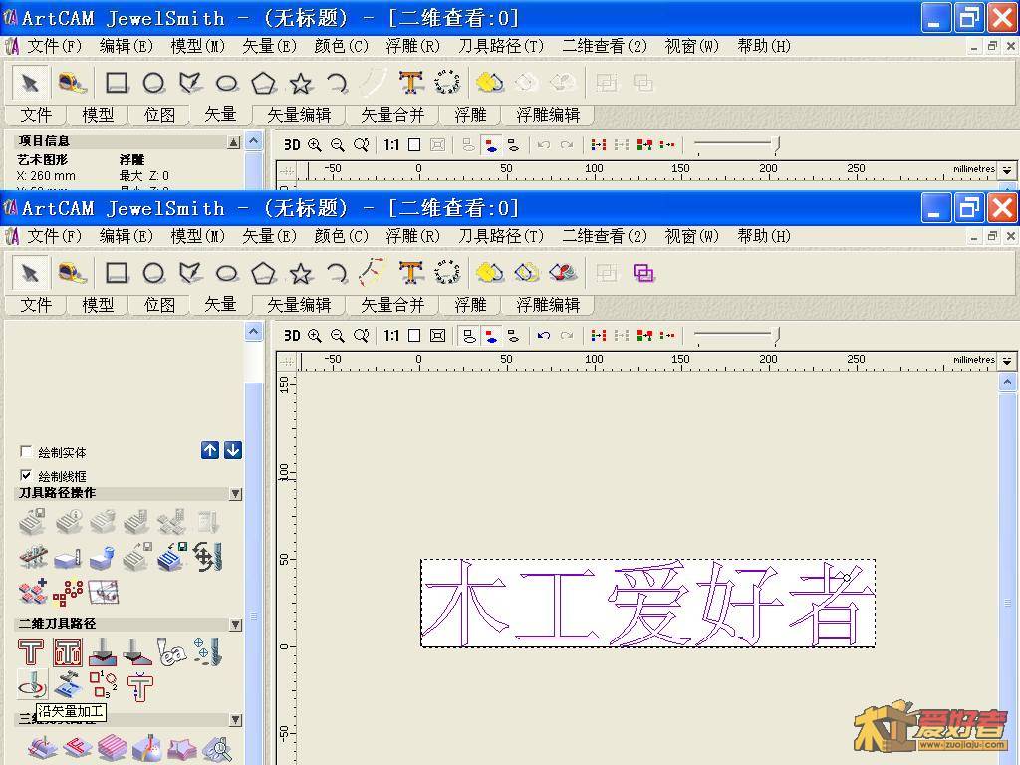Select the polyline tool in lower window

coord(190,273)
